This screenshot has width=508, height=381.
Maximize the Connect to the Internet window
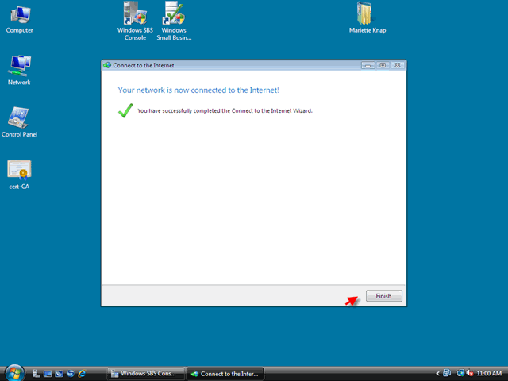tap(383, 65)
